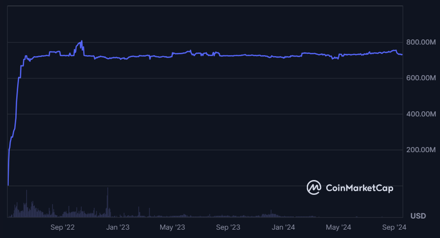Click the USD currency label
Image resolution: width=440 pixels, height=238 pixels.
(418, 216)
